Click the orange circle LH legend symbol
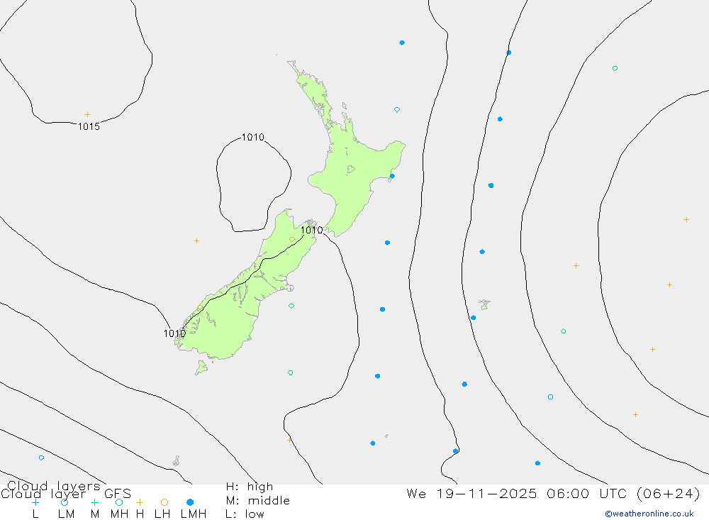 164,502
